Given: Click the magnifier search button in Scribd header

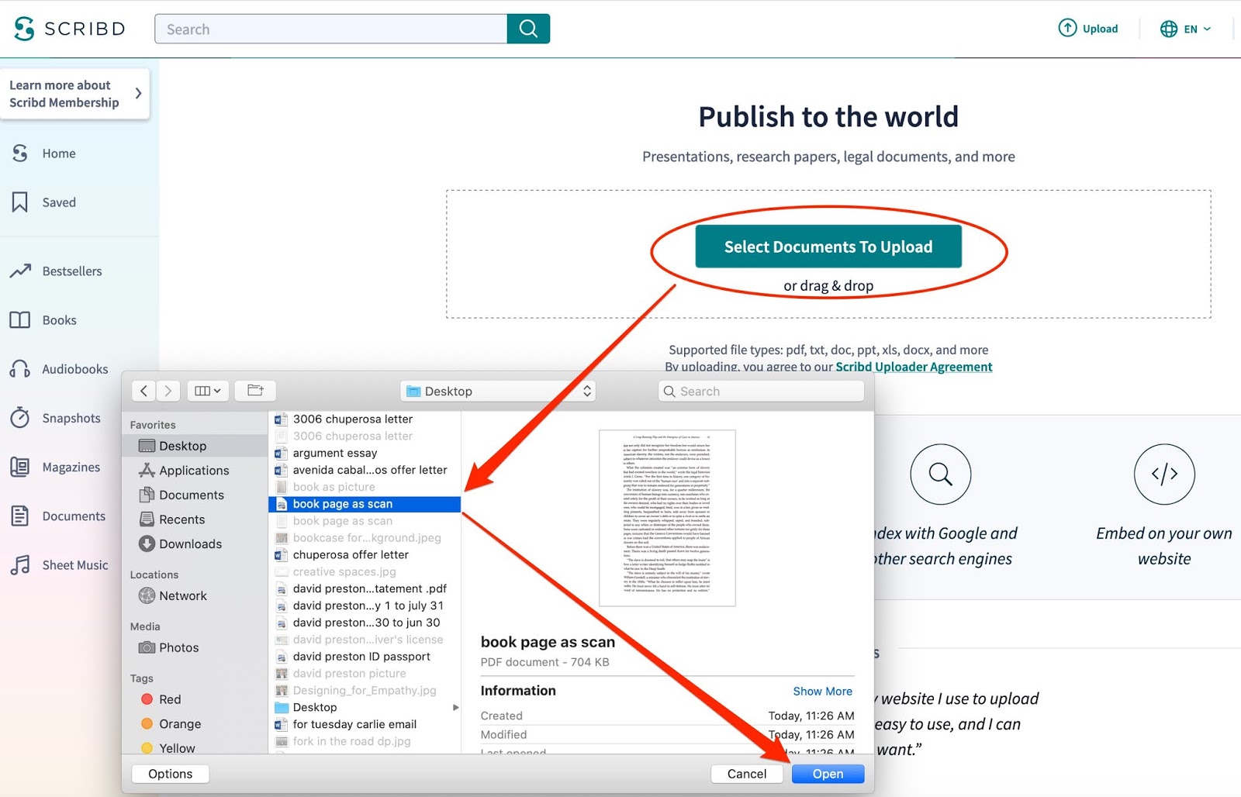Looking at the screenshot, I should click(528, 29).
